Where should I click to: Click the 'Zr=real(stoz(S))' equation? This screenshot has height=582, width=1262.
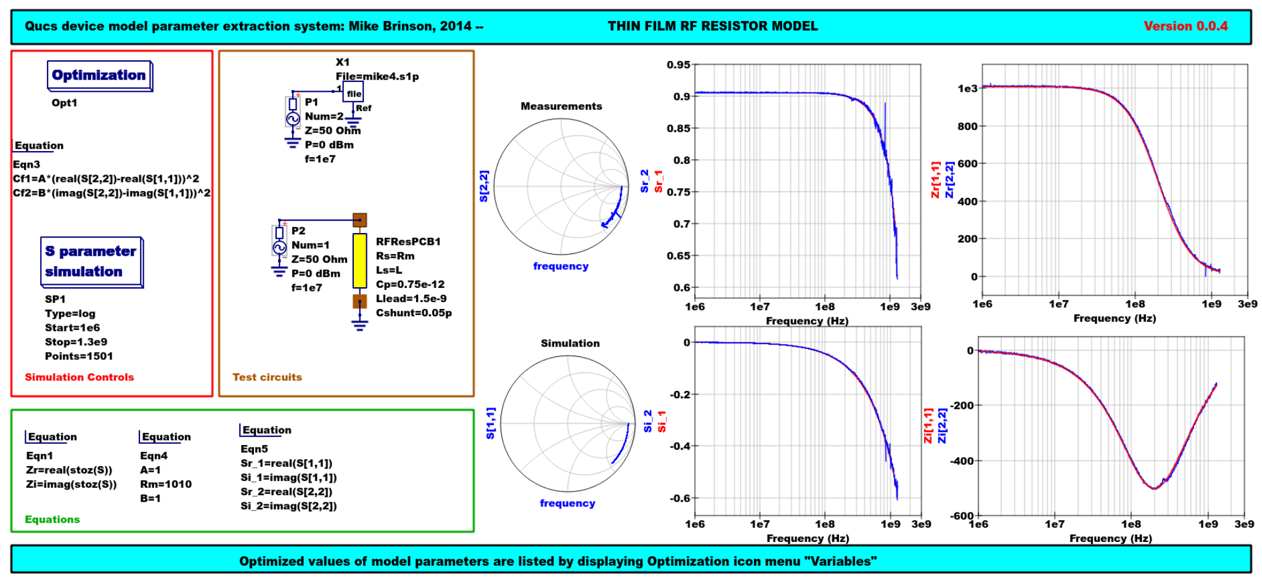(x=69, y=470)
